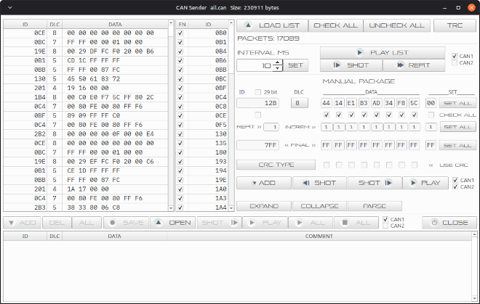Click OPEN button in the bottom toolbar
The height and width of the screenshot is (304, 480).
[173, 223]
